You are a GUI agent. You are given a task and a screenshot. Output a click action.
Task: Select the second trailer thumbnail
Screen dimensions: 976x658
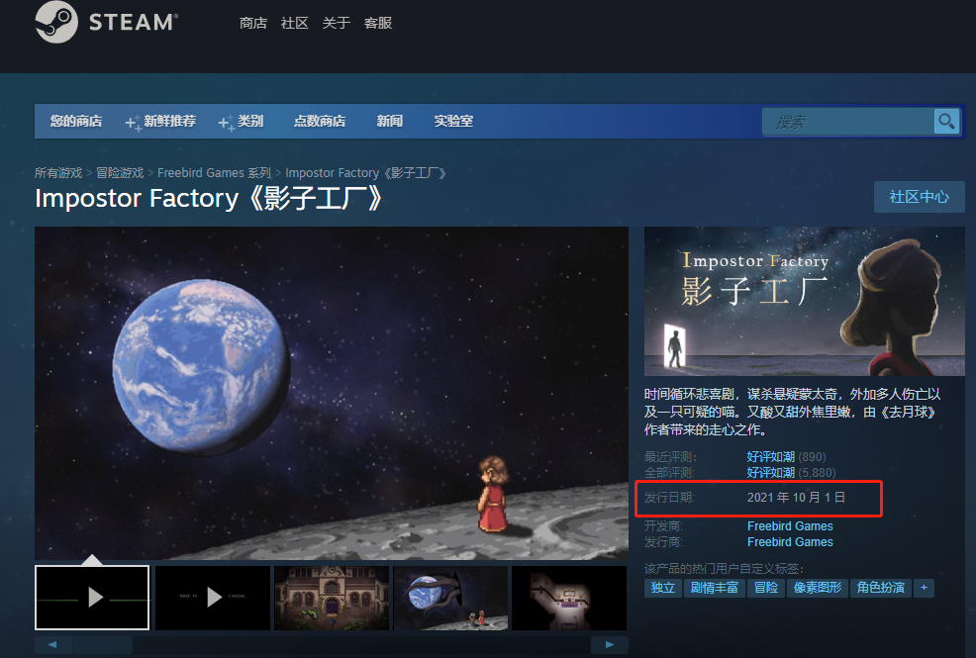tap(213, 598)
